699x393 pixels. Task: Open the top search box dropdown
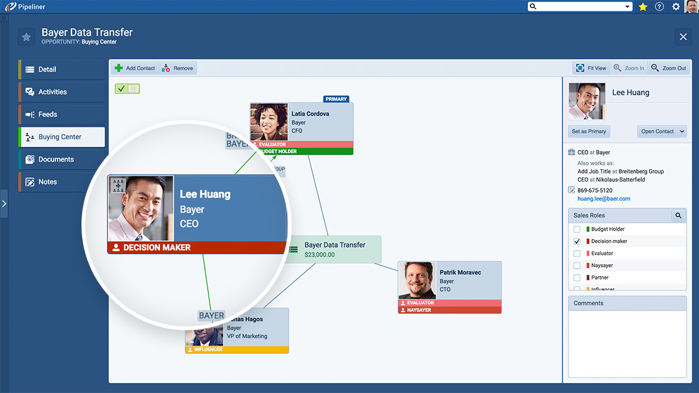pos(627,7)
